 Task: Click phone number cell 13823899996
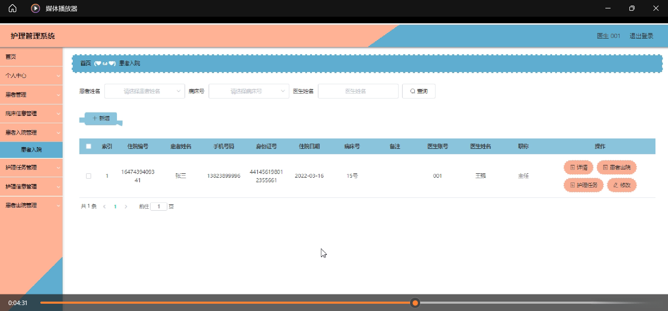pos(224,176)
